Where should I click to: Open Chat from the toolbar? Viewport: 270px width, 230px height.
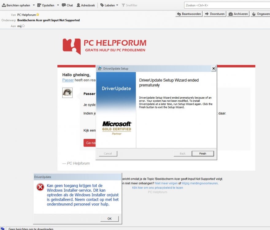point(67,5)
